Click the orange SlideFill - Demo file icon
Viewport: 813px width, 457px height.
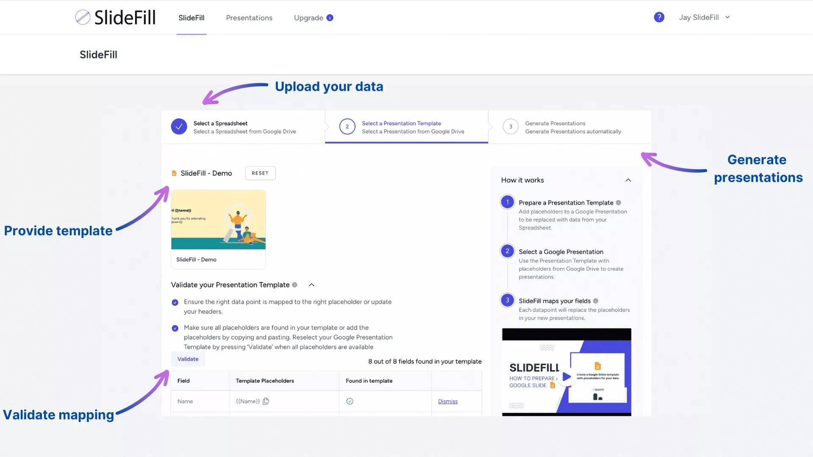tap(174, 173)
